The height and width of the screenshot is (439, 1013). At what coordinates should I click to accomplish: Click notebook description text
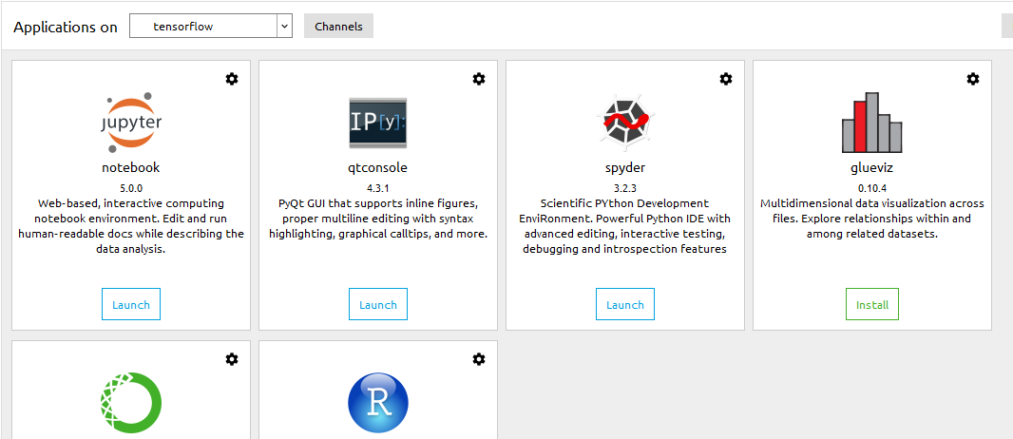coord(131,226)
